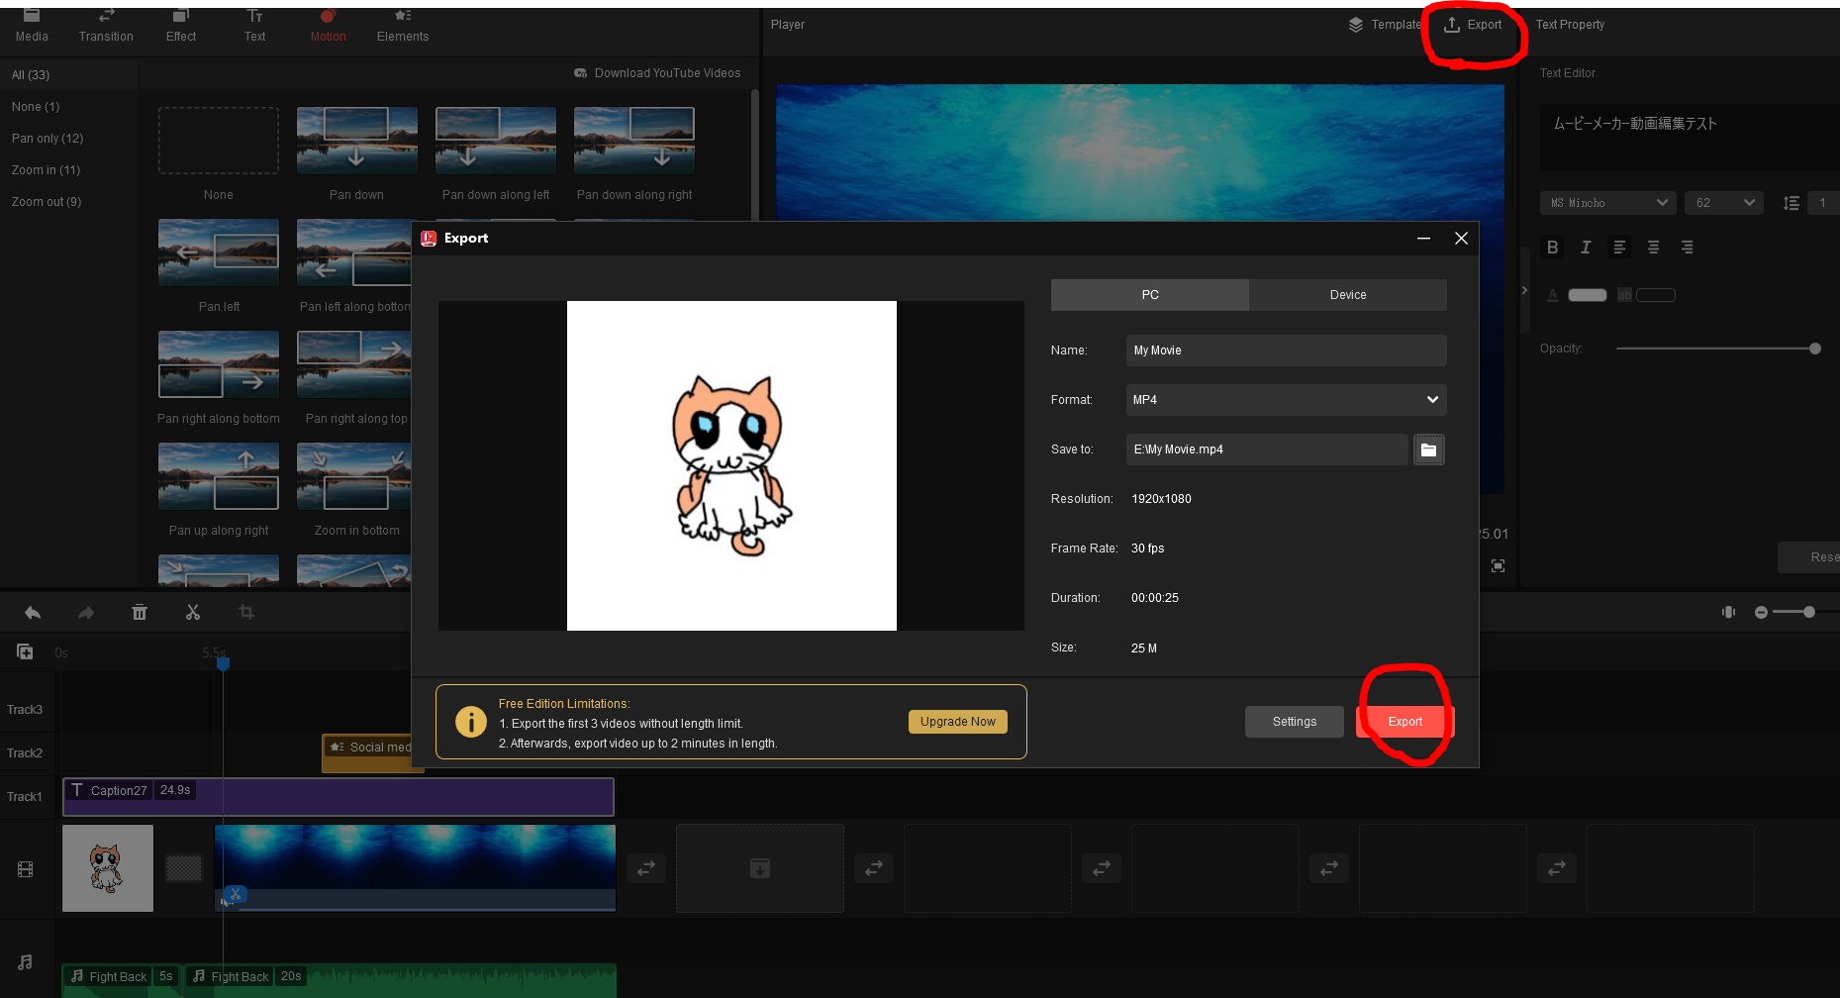This screenshot has height=998, width=1840.
Task: Align text right
Action: 1687,248
